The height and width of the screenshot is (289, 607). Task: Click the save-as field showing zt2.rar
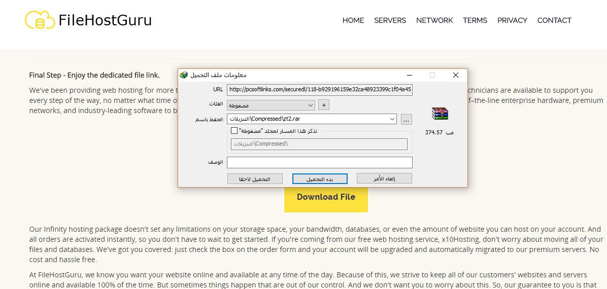coord(312,119)
